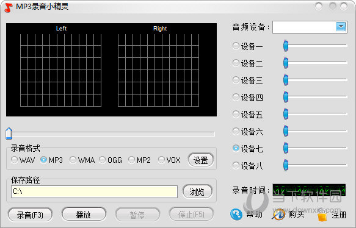Screen dimensions: 356x228
Task: Click the last round title bar button
Action: pos(344,6)
